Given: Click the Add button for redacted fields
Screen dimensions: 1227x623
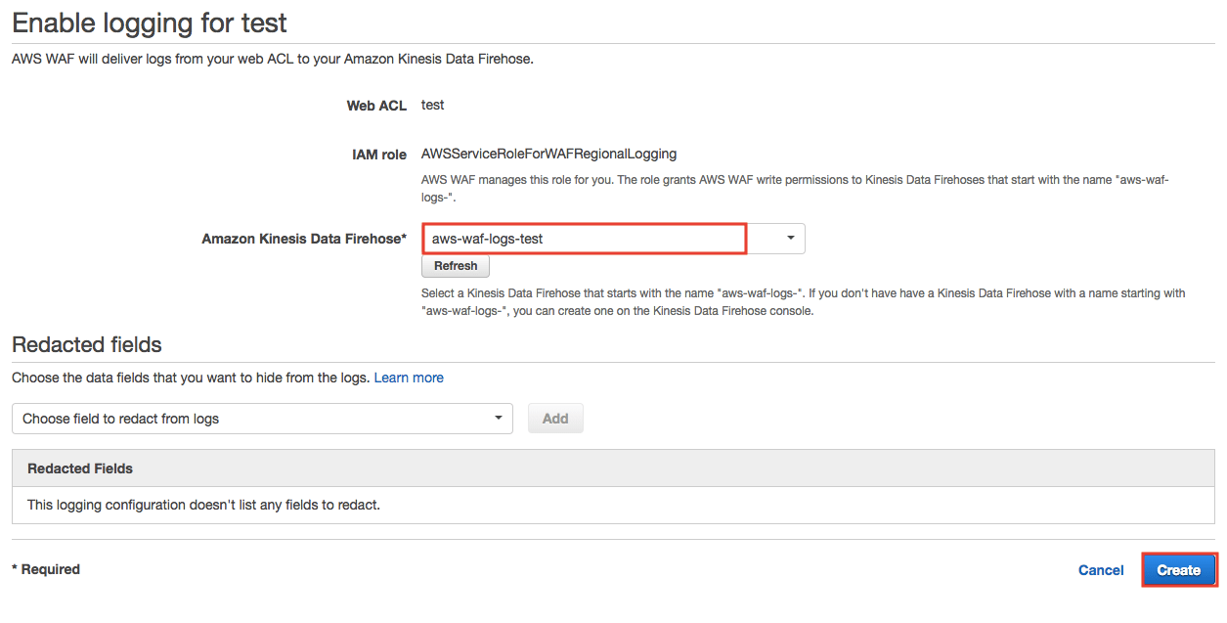Looking at the screenshot, I should pos(555,419).
